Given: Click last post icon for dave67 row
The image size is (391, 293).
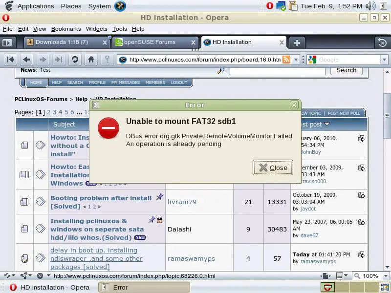Looking at the screenshot, I should tap(361, 222).
